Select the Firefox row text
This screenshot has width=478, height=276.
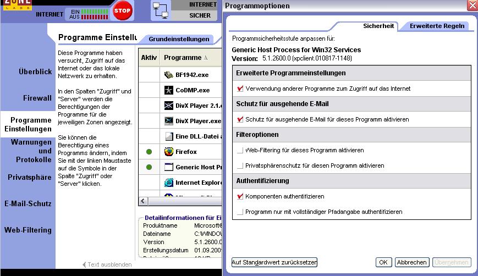click(186, 152)
